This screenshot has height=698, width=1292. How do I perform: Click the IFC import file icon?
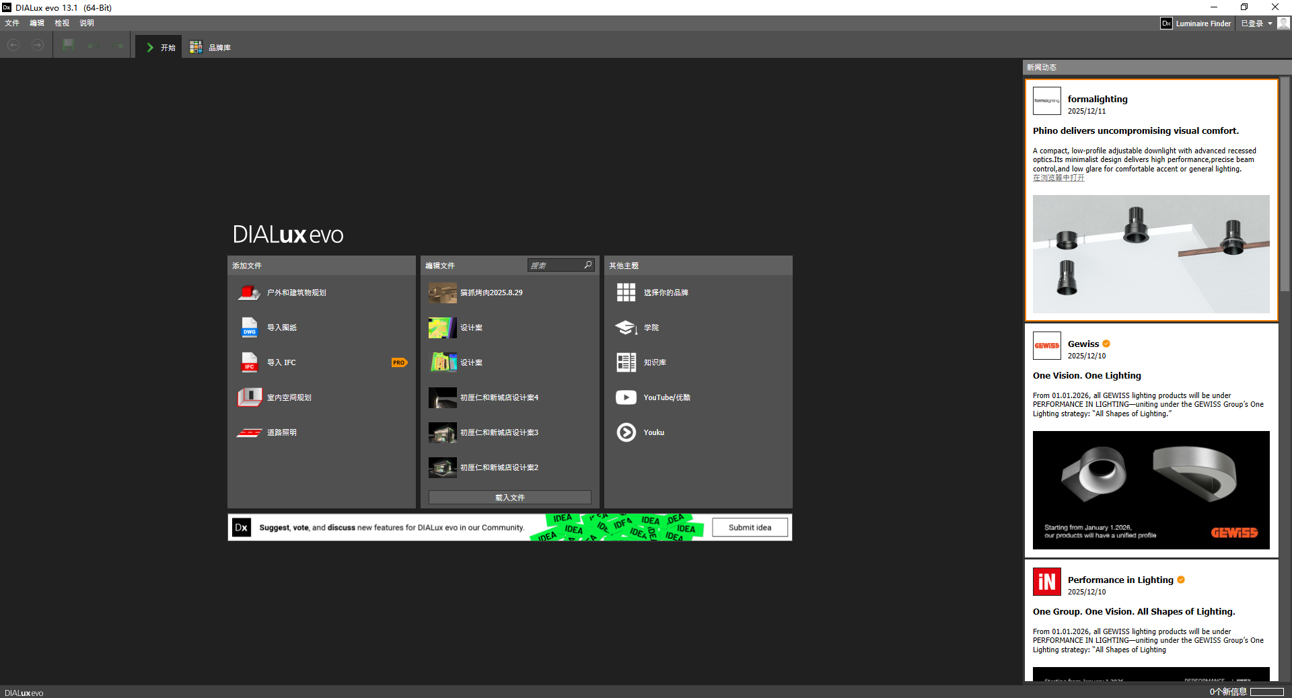[x=249, y=362]
